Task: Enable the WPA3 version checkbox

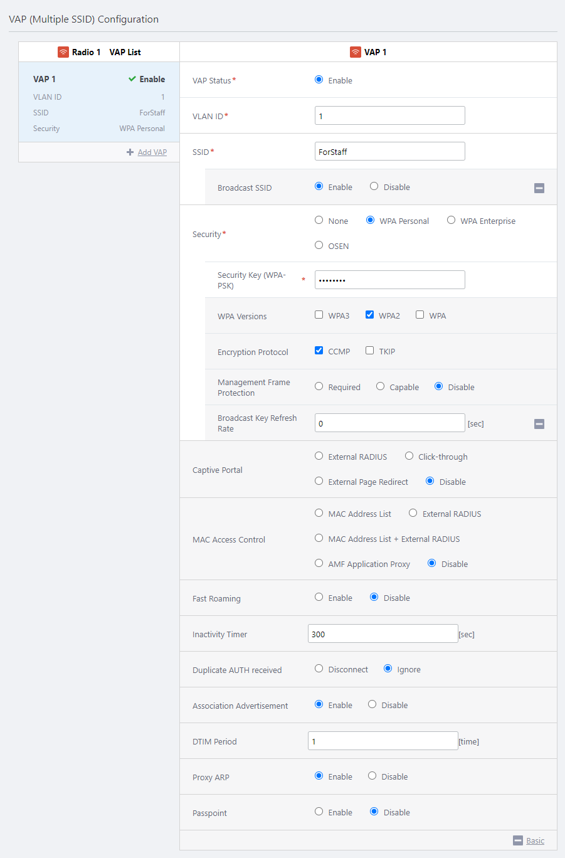Action: tap(319, 315)
